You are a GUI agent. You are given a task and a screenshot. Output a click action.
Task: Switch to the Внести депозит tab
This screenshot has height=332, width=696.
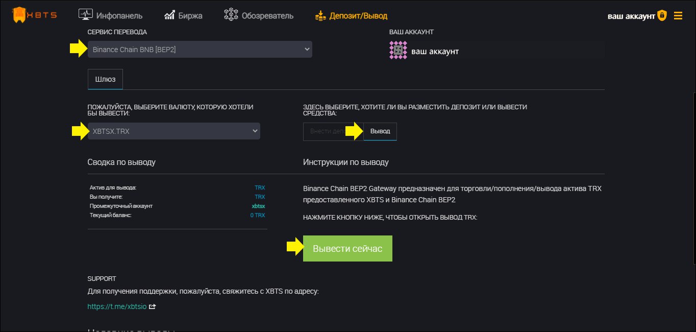point(333,131)
